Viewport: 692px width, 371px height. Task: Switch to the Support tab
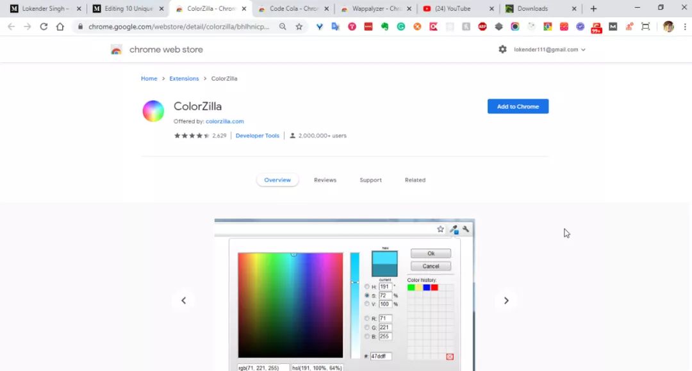tap(370, 180)
